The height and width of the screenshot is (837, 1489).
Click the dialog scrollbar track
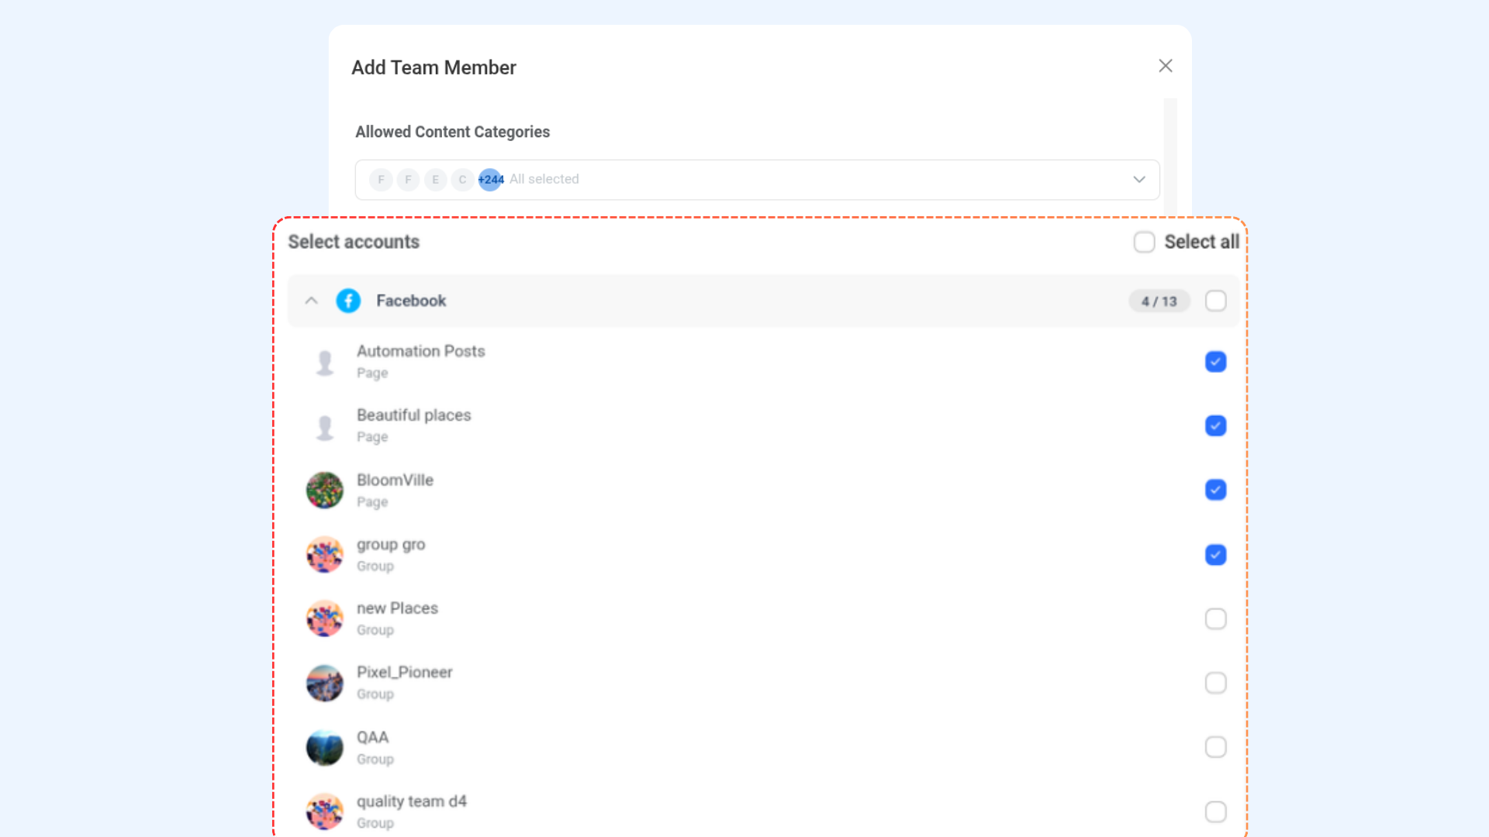pos(1169,155)
